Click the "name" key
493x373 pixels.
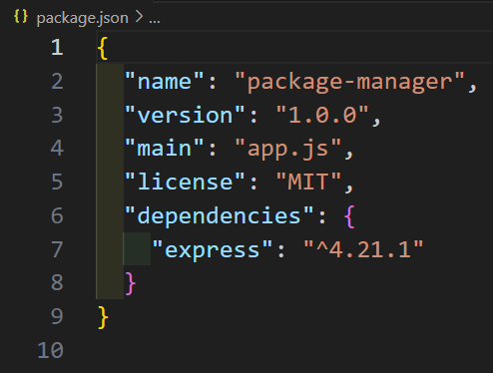click(x=165, y=80)
